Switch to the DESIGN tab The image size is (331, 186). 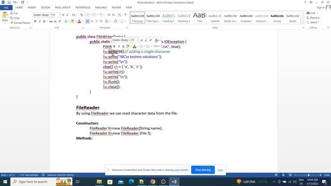(x=46, y=8)
